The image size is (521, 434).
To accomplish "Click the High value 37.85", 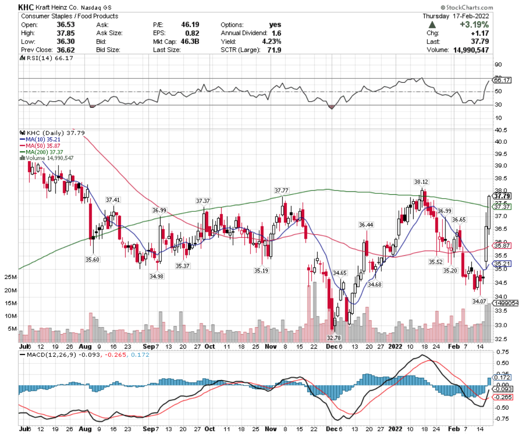I will pyautogui.click(x=65, y=33).
